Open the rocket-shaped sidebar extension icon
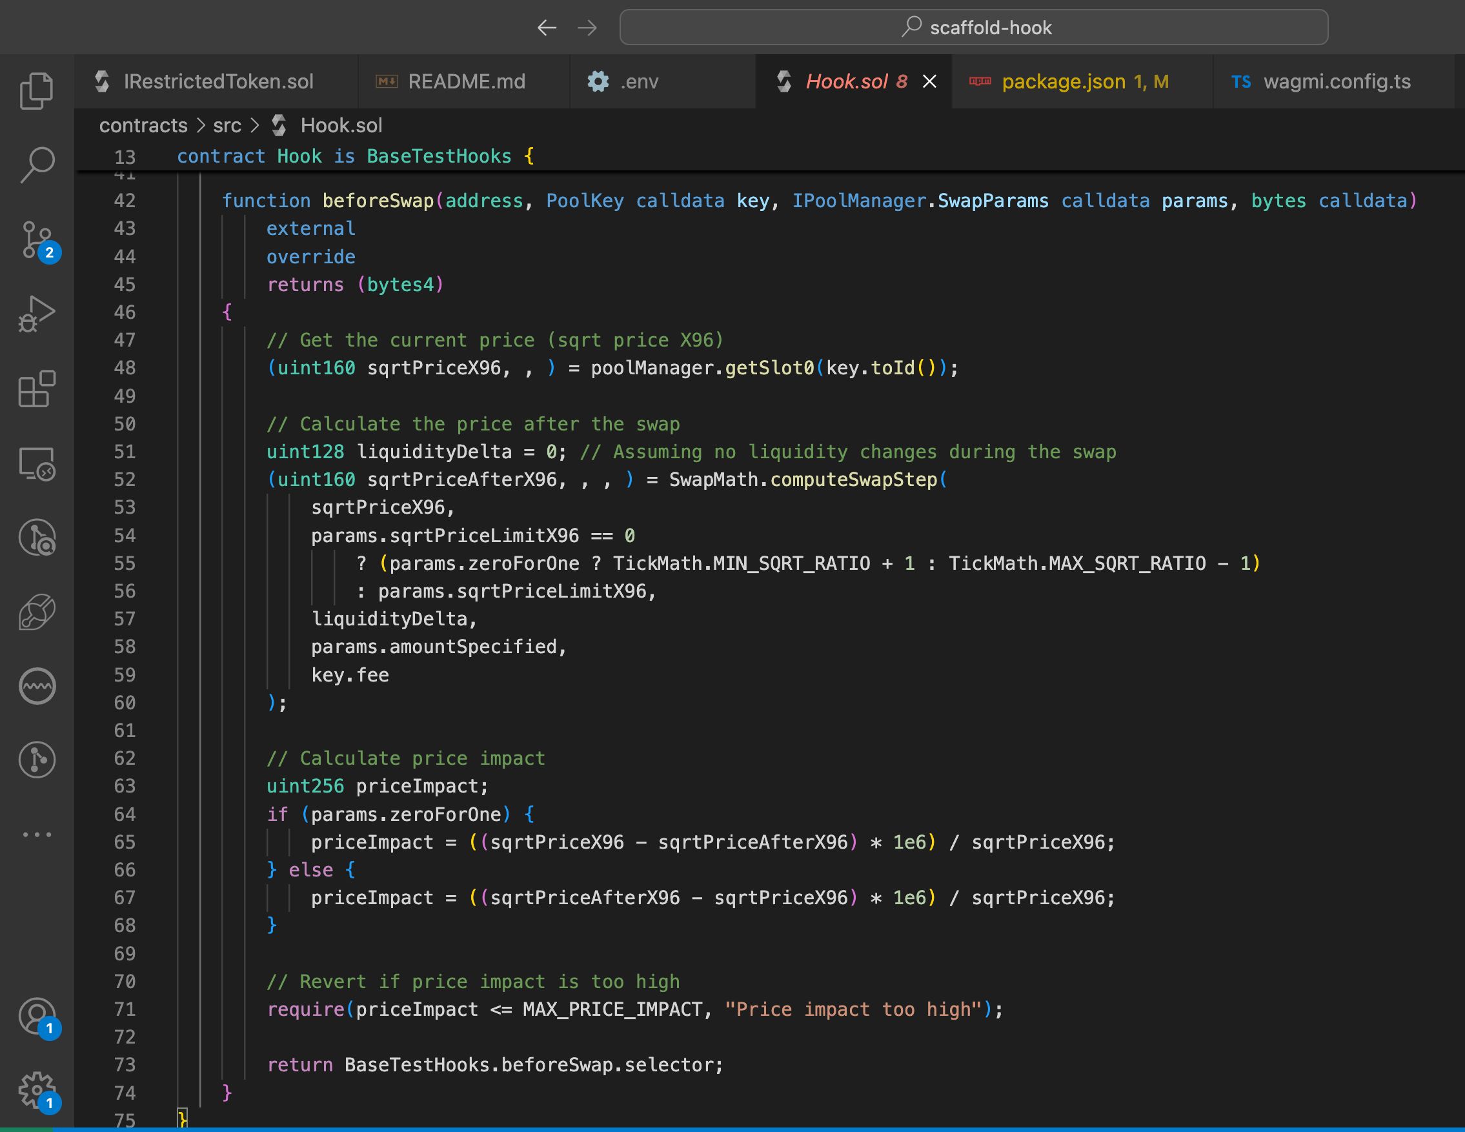Image resolution: width=1465 pixels, height=1132 pixels. (x=37, y=612)
